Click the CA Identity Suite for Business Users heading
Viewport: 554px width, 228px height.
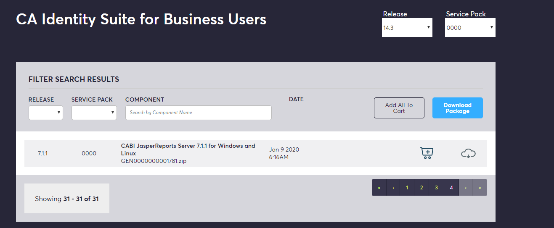tap(141, 19)
